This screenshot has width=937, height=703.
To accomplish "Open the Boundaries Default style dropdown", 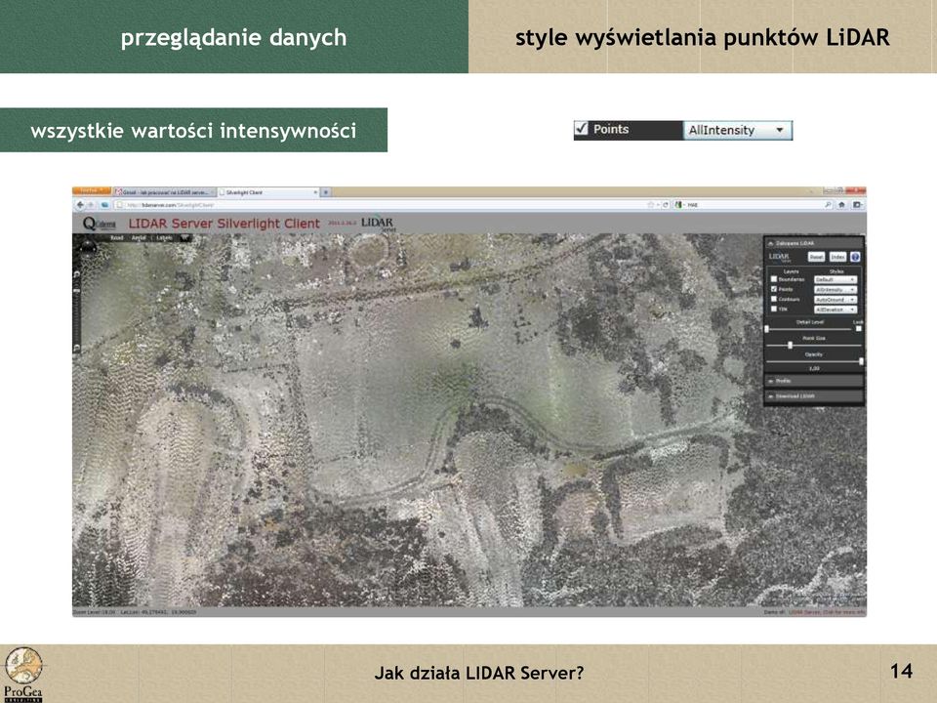I will tap(835, 280).
